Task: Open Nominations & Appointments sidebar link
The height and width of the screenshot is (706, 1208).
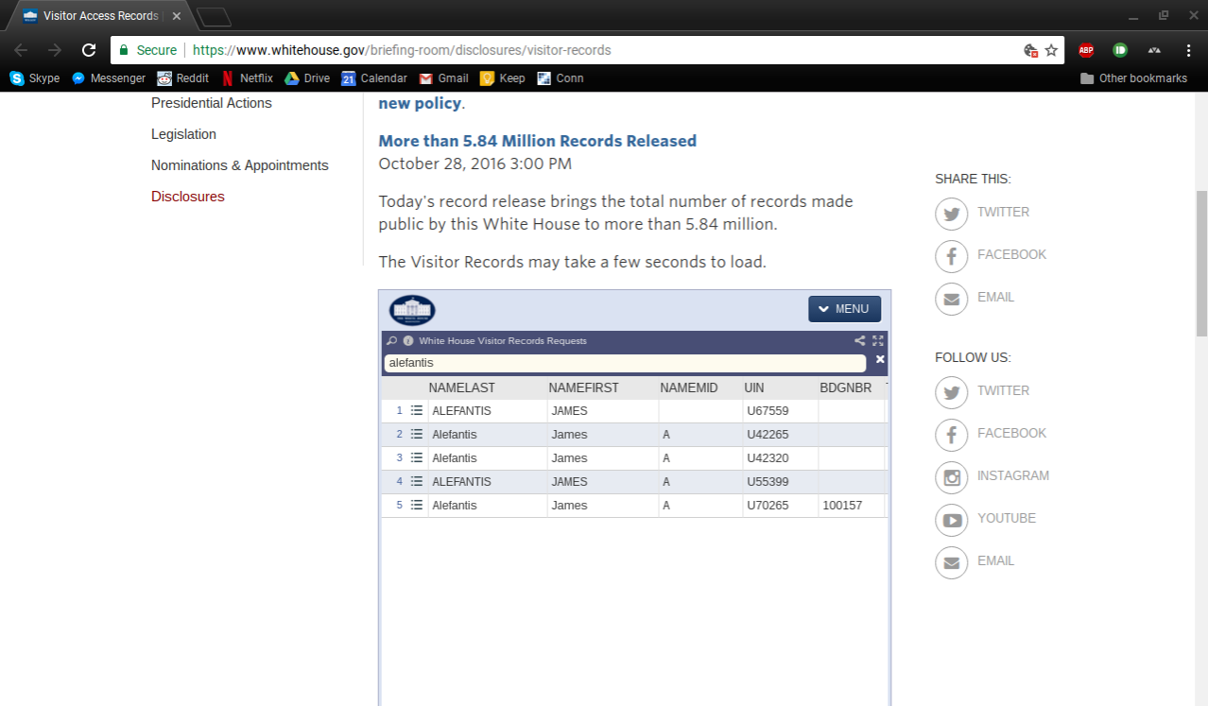Action: tap(239, 165)
